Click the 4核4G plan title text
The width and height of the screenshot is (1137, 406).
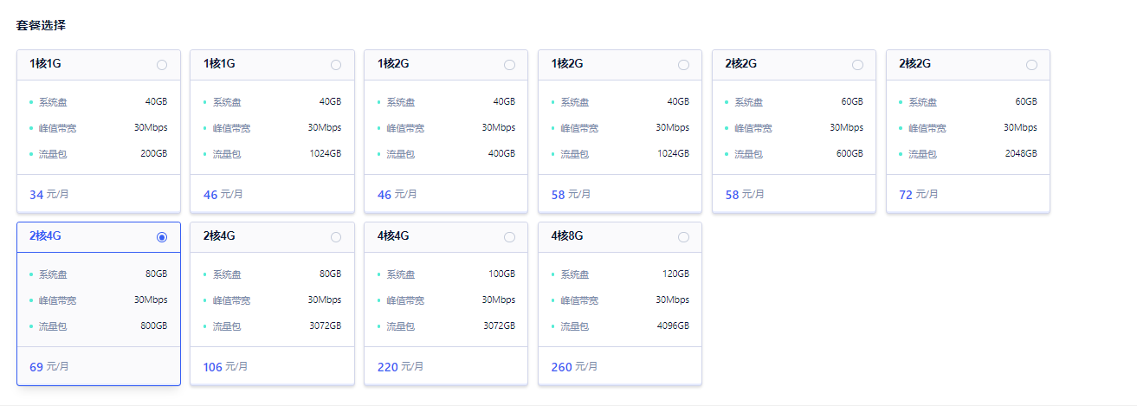point(393,236)
